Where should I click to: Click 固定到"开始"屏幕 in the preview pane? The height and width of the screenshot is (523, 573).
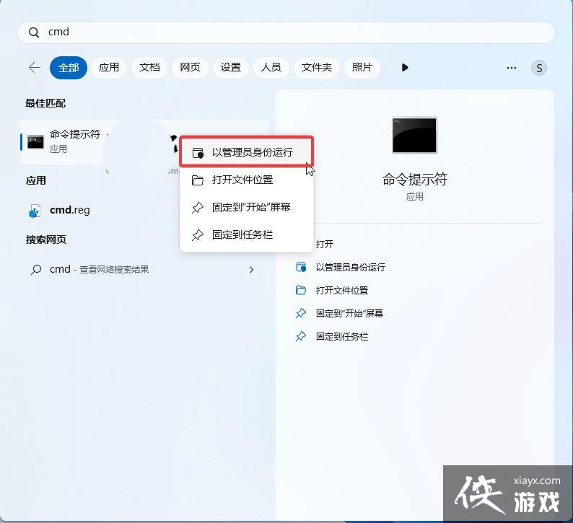click(349, 313)
